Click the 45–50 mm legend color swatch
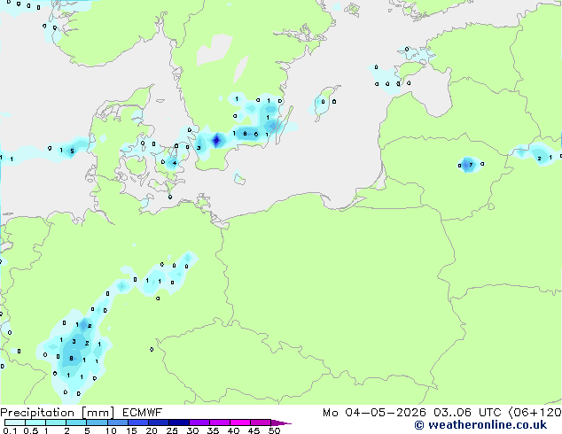 [x=261, y=422]
